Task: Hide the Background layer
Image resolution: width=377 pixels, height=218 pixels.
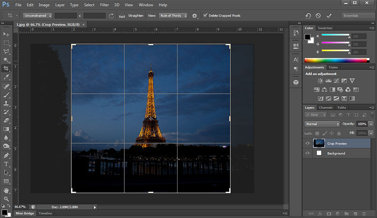Action: [x=307, y=154]
